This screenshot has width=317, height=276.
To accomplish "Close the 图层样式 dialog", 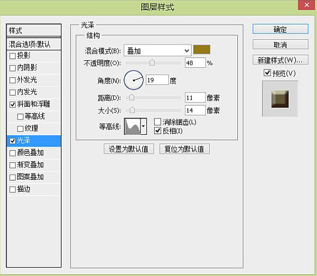I will click(306, 5).
